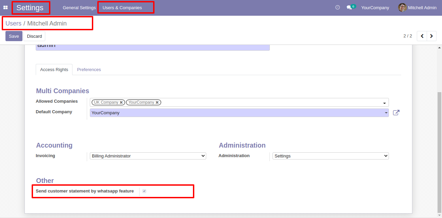The height and width of the screenshot is (218, 442).
Task: Open the Invoicing Billing Administrator dropdown
Action: click(148, 156)
